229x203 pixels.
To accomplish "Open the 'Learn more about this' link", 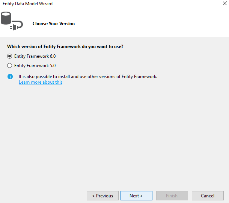I will [x=41, y=82].
